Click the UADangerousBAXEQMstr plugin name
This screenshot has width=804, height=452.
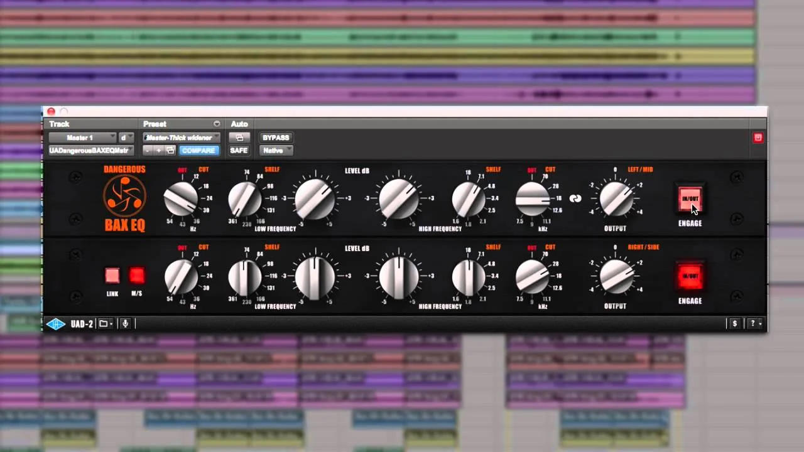point(90,150)
